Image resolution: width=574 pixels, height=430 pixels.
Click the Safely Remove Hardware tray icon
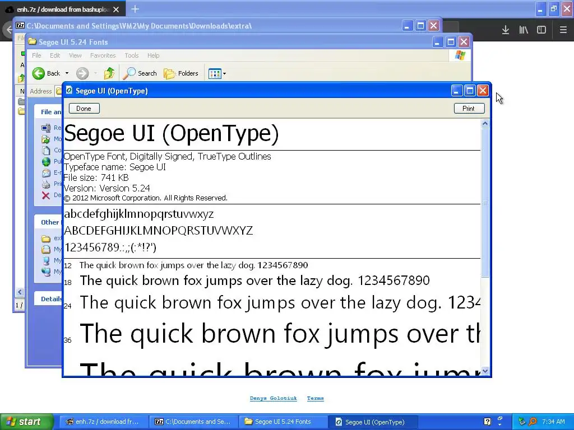pyautogui.click(x=522, y=422)
